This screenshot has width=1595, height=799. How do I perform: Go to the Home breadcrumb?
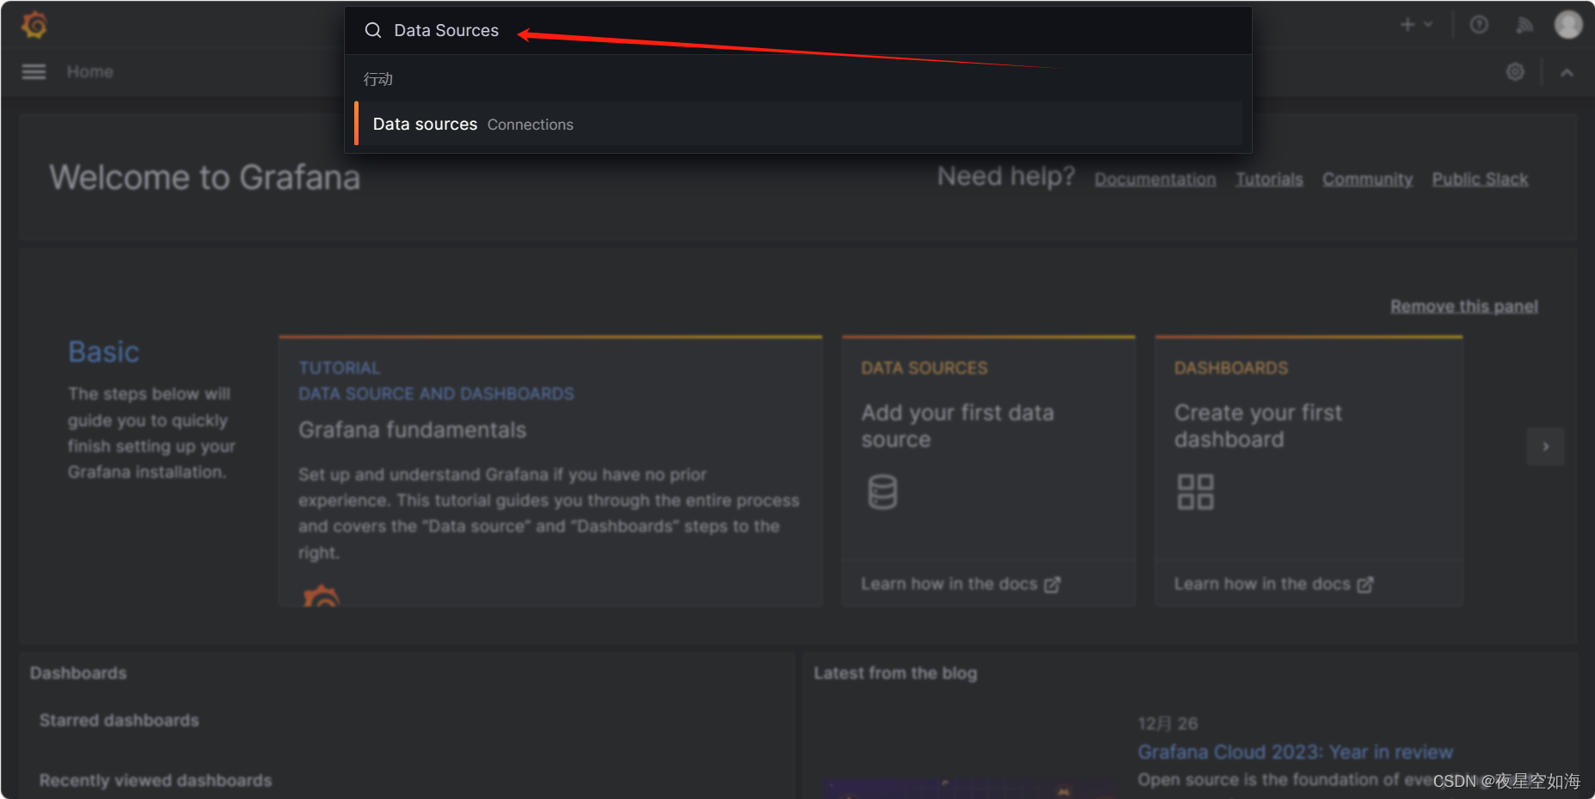coord(90,72)
